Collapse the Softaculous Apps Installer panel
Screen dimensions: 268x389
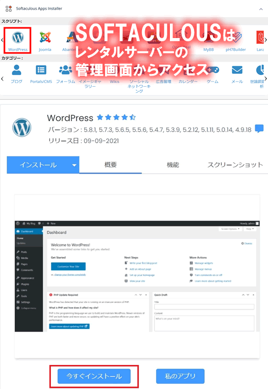[x=261, y=9]
